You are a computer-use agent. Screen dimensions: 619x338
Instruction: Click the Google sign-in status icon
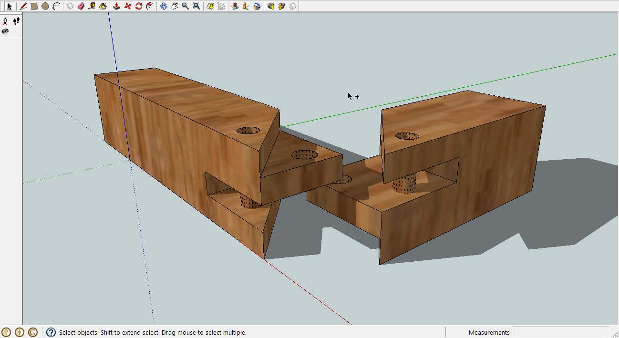(x=33, y=332)
